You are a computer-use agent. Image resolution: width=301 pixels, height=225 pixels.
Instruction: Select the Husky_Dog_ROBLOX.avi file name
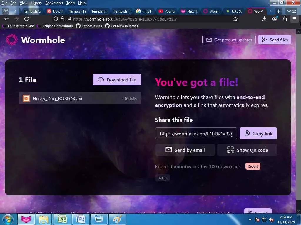pyautogui.click(x=57, y=98)
